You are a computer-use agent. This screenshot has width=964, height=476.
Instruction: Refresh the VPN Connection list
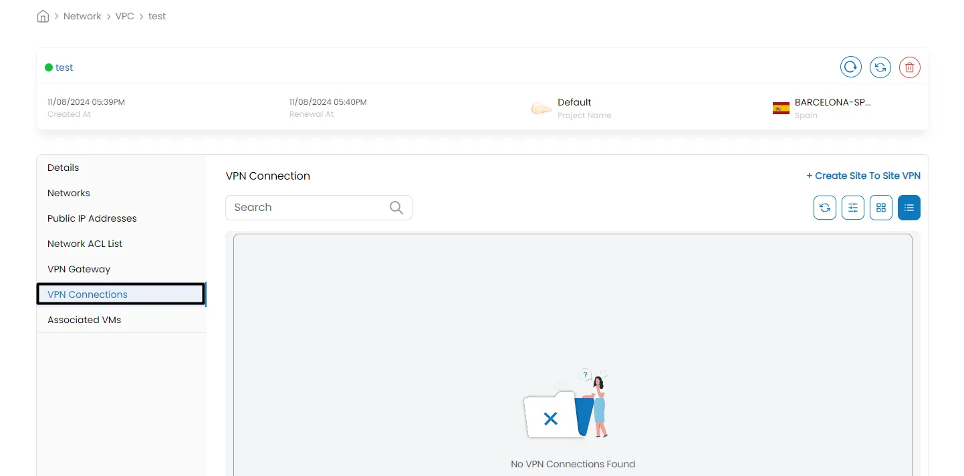[824, 208]
